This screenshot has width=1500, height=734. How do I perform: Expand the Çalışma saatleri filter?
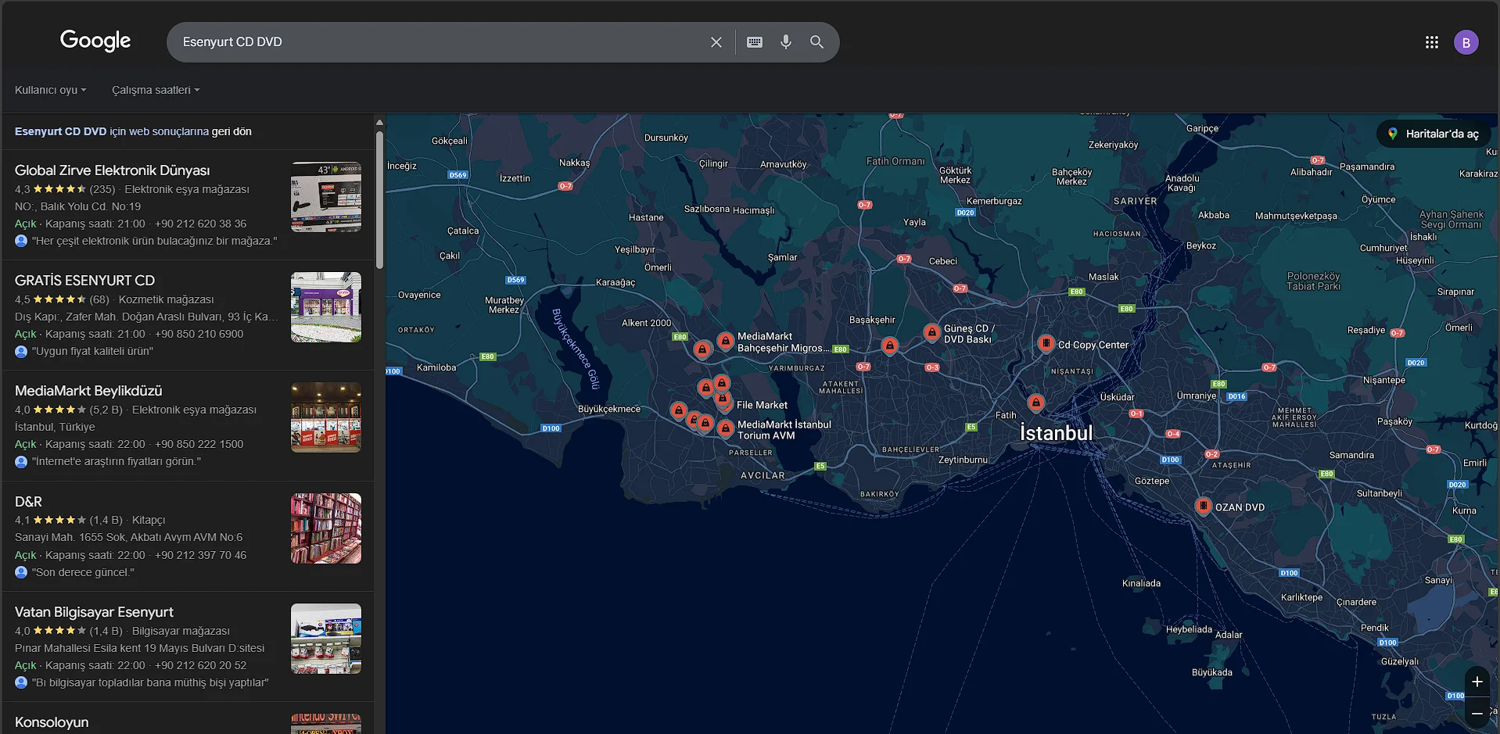pyautogui.click(x=155, y=90)
